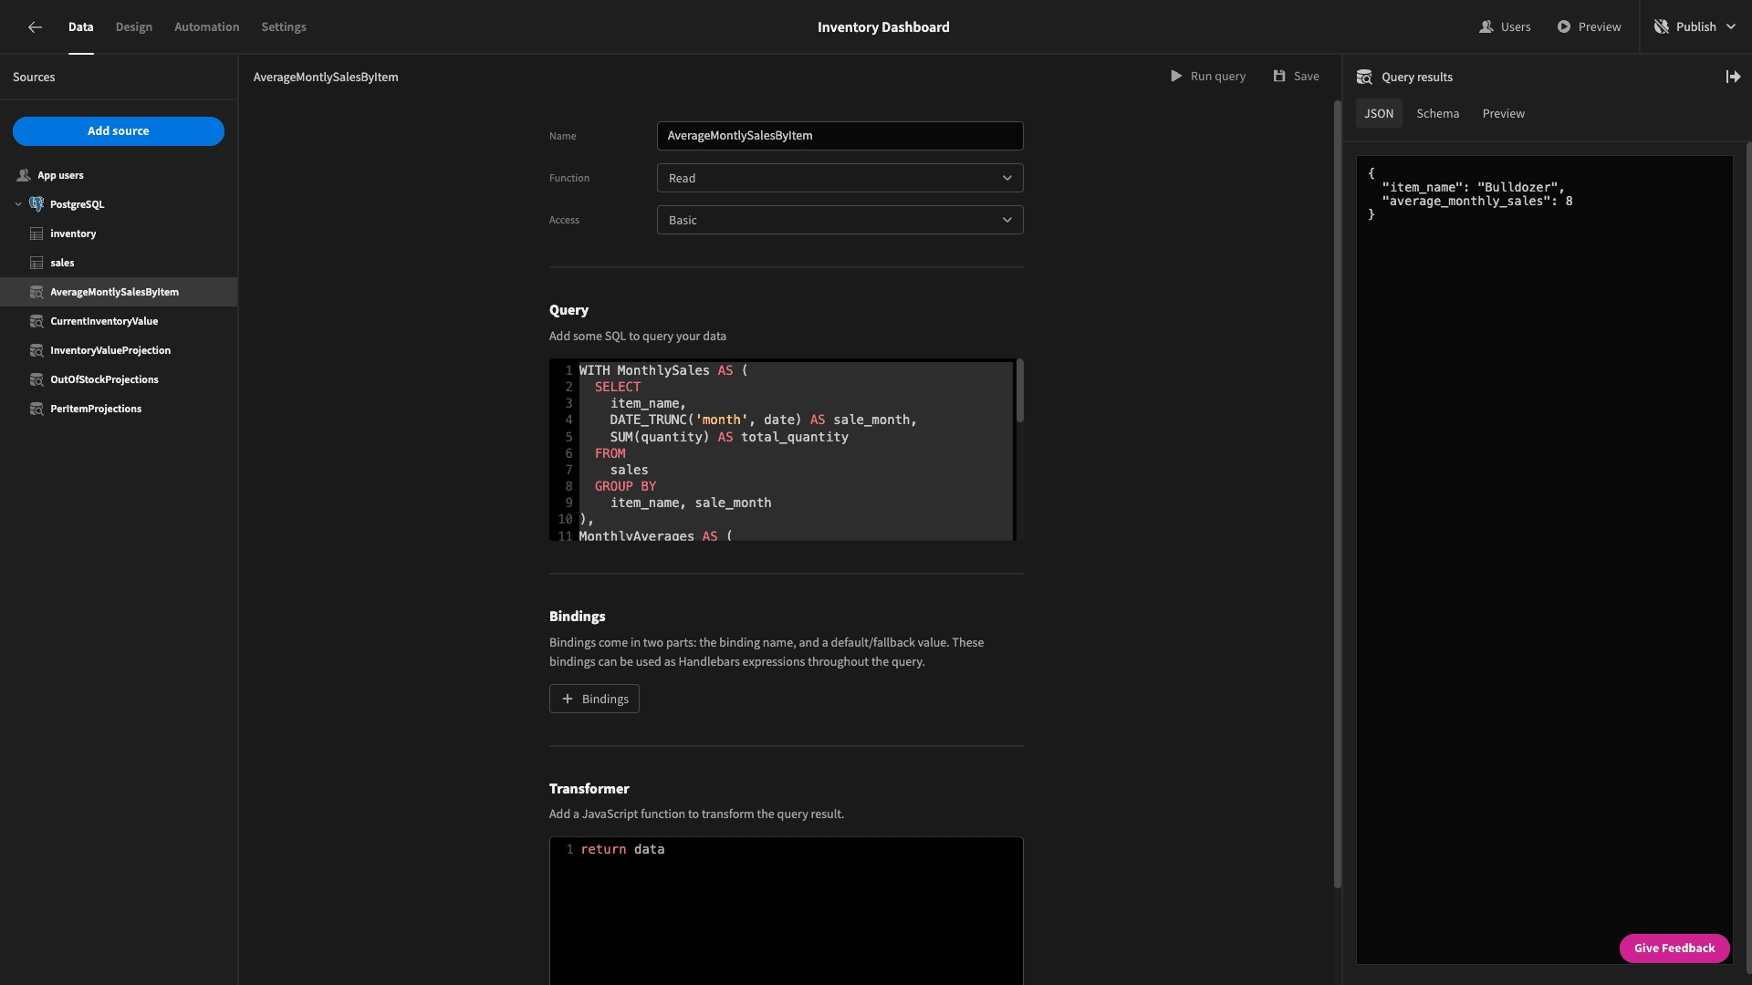Click the SQL editor vertical scrollbar
The height and width of the screenshot is (985, 1752).
(1019, 391)
